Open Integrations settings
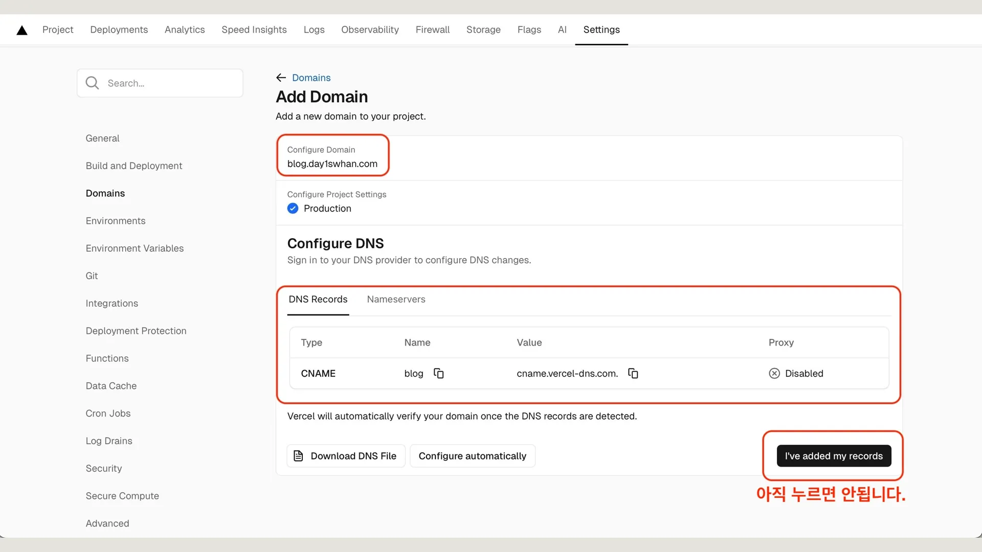 [x=112, y=304]
